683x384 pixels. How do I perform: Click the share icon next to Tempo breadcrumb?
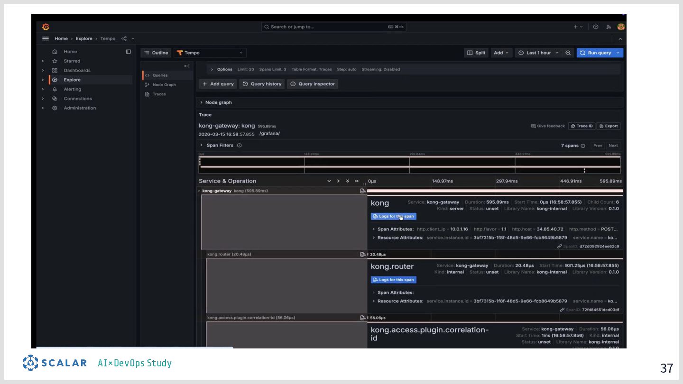(x=124, y=38)
